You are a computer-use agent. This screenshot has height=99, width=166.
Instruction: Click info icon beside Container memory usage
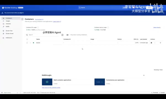click(108, 28)
